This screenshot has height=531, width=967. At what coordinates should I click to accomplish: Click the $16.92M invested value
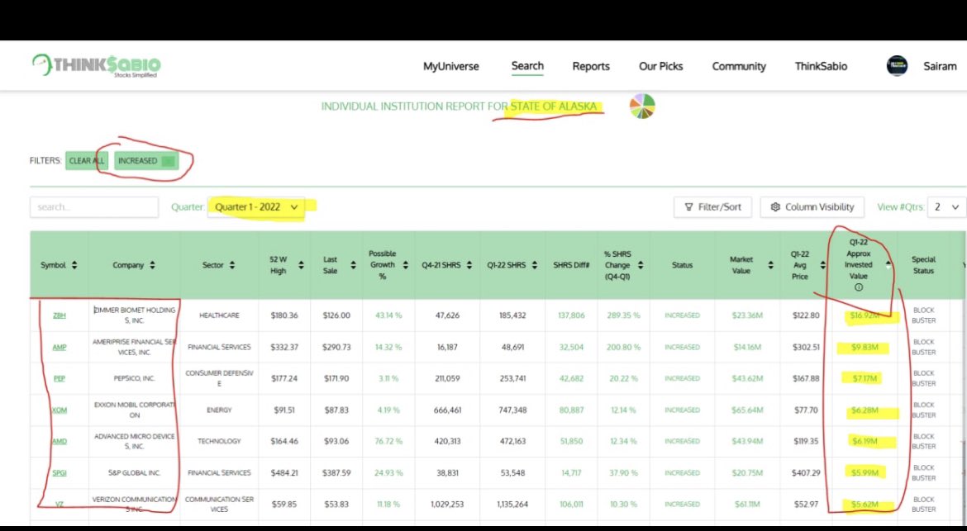pos(864,315)
